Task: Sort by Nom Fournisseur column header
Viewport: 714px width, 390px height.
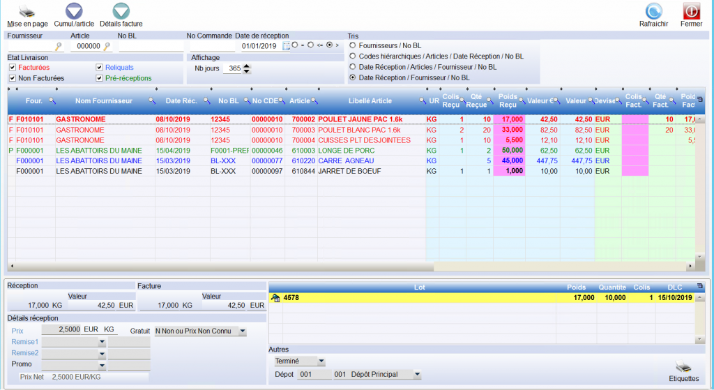Action: coord(103,101)
